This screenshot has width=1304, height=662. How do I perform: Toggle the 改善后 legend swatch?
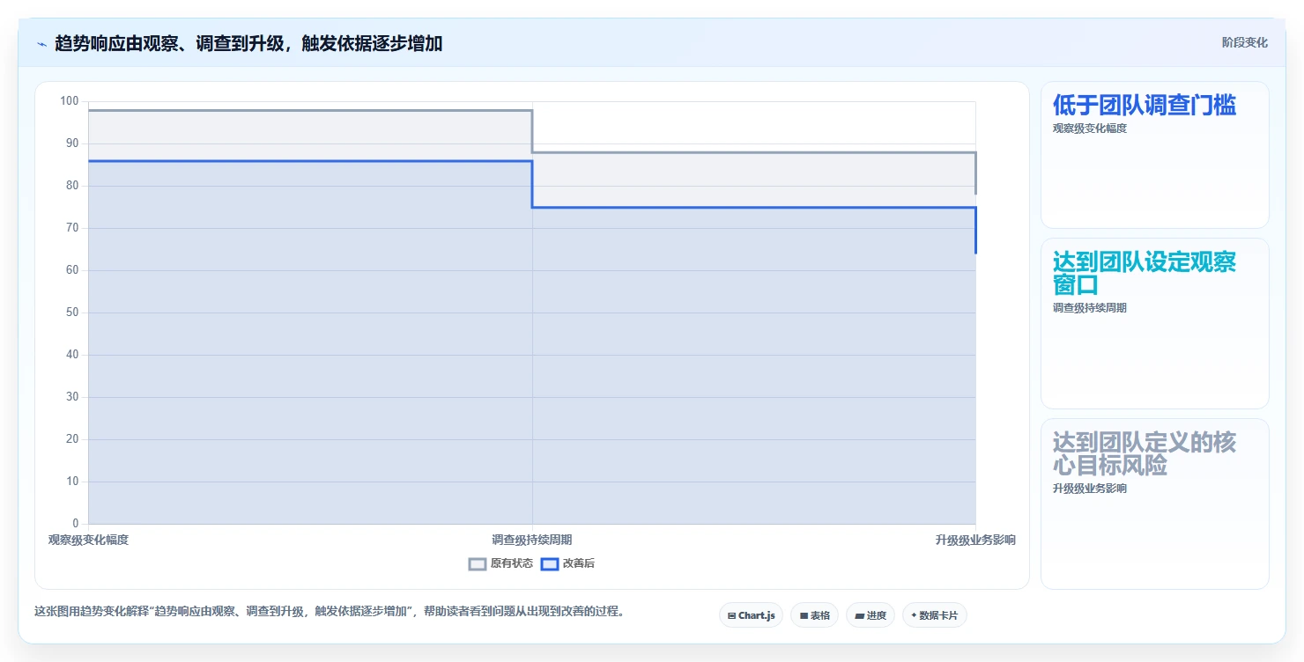pos(550,564)
